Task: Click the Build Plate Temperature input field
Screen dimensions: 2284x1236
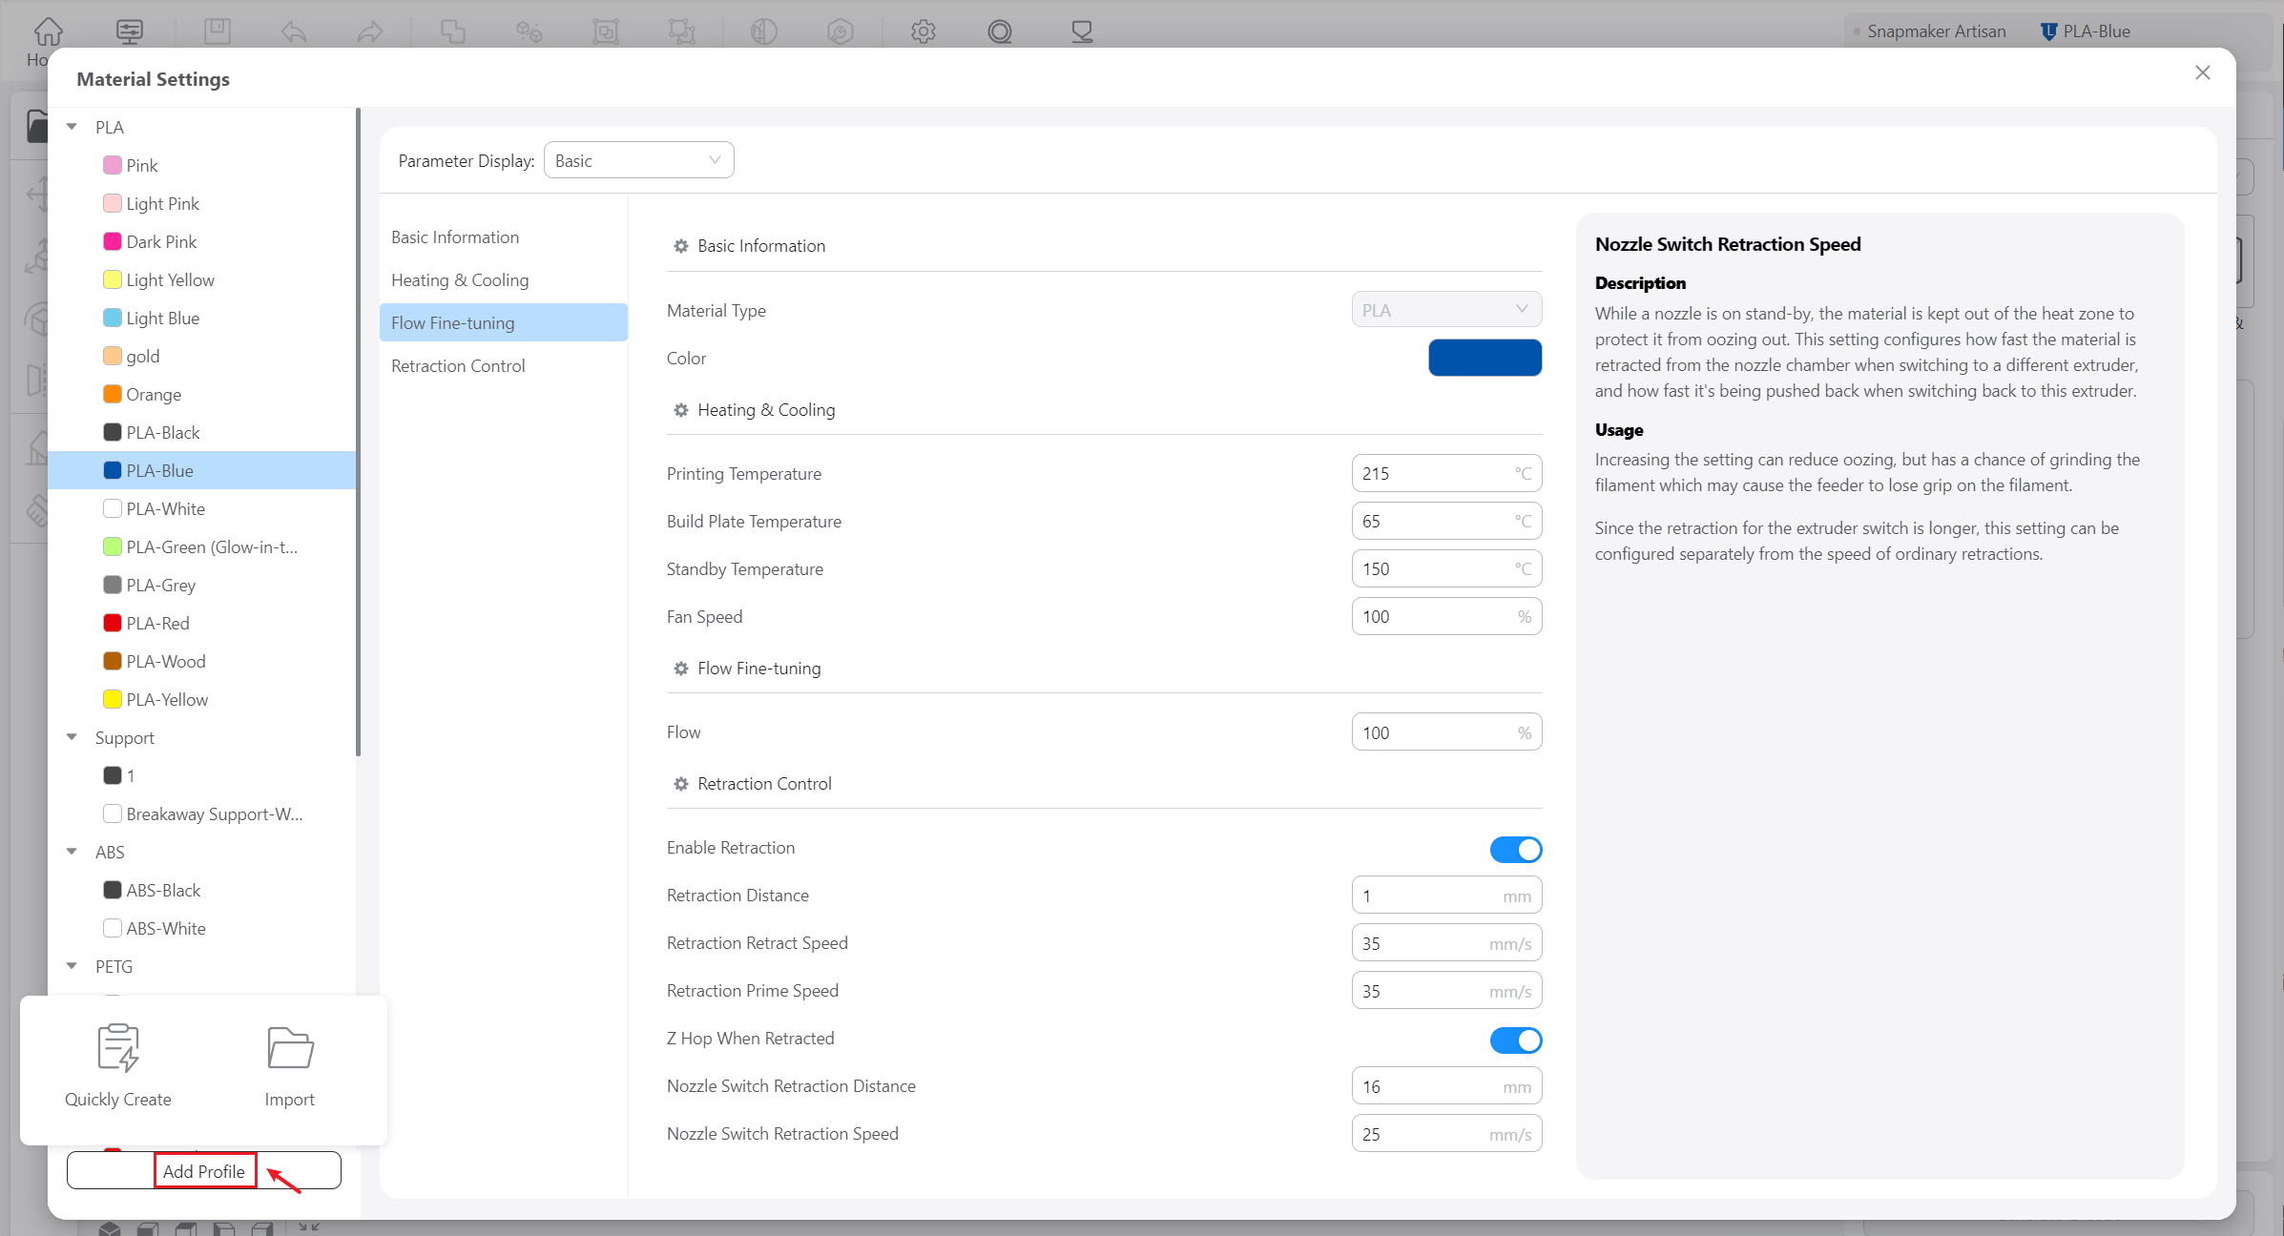Action: (x=1446, y=521)
